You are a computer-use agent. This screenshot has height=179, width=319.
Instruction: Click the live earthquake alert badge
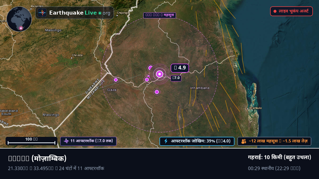click(291, 11)
